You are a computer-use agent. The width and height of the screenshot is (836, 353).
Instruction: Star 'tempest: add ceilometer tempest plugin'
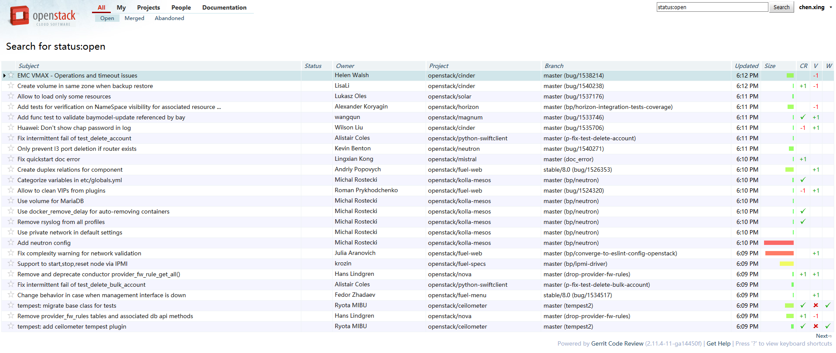11,326
